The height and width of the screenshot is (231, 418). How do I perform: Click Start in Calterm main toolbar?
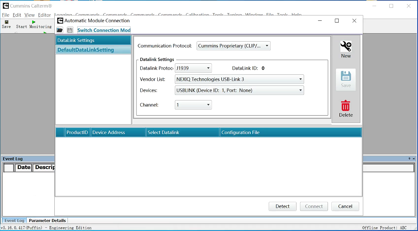tap(21, 26)
